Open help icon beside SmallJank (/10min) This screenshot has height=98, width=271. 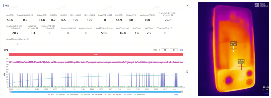click(19, 28)
